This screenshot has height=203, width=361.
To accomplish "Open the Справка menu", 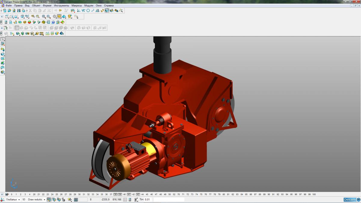I will point(109,5).
